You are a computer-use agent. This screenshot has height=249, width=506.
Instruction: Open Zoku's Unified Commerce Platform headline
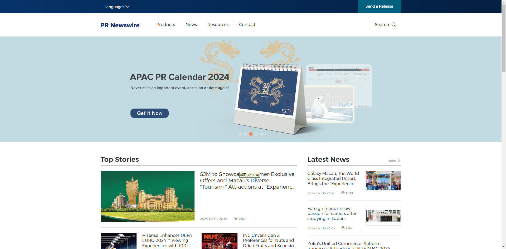[x=348, y=245]
